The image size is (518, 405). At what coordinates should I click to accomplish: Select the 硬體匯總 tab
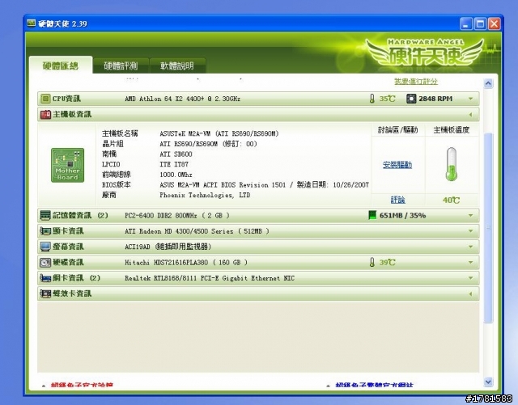pyautogui.click(x=61, y=65)
